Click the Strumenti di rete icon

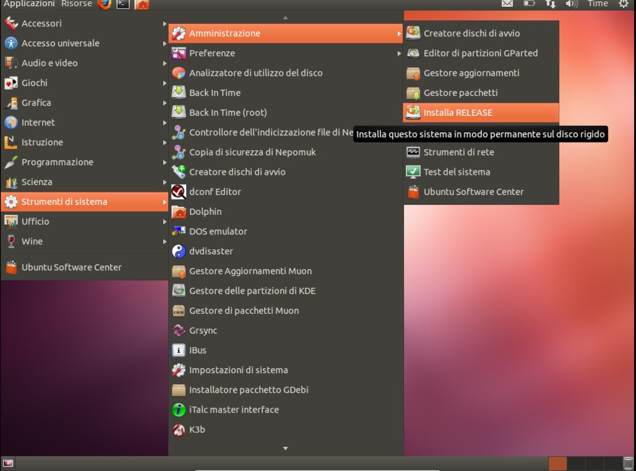(413, 152)
